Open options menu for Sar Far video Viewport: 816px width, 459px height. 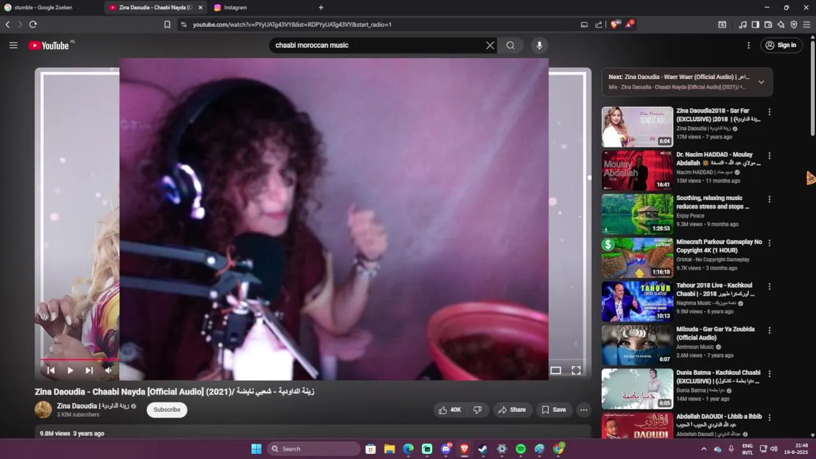pos(769,112)
